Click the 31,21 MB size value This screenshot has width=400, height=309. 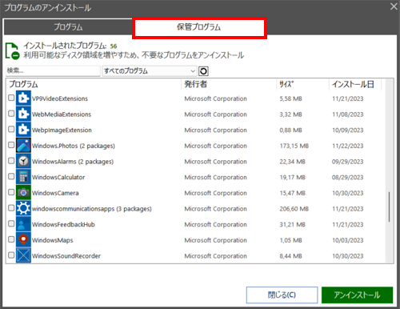(x=292, y=224)
